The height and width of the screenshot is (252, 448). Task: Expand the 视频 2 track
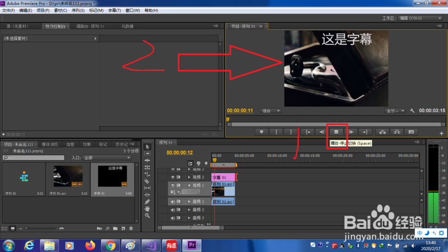coord(189,178)
